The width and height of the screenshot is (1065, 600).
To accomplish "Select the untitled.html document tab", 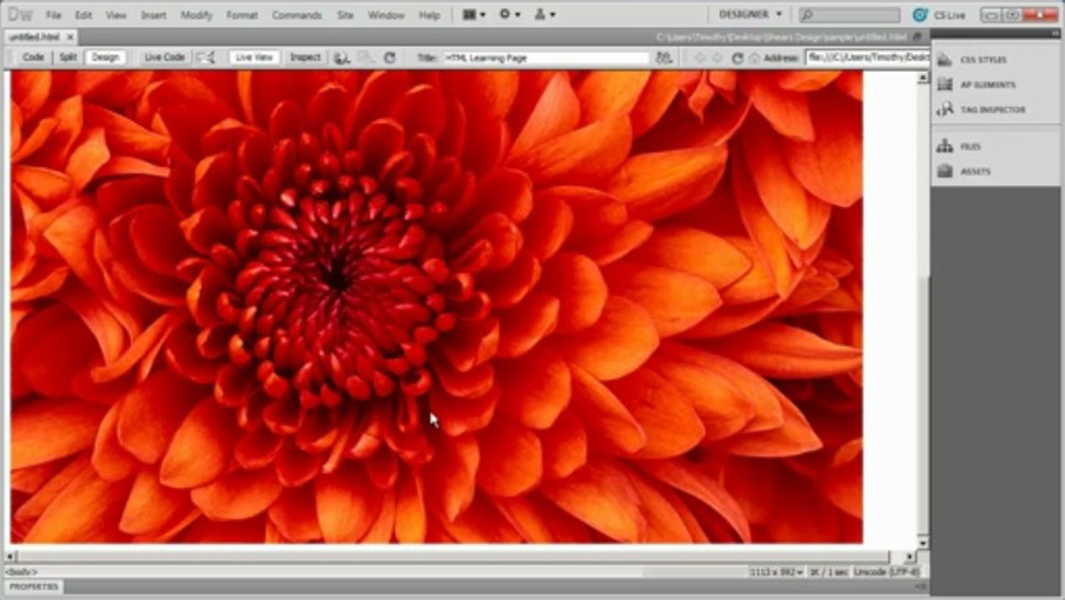I will tap(36, 37).
